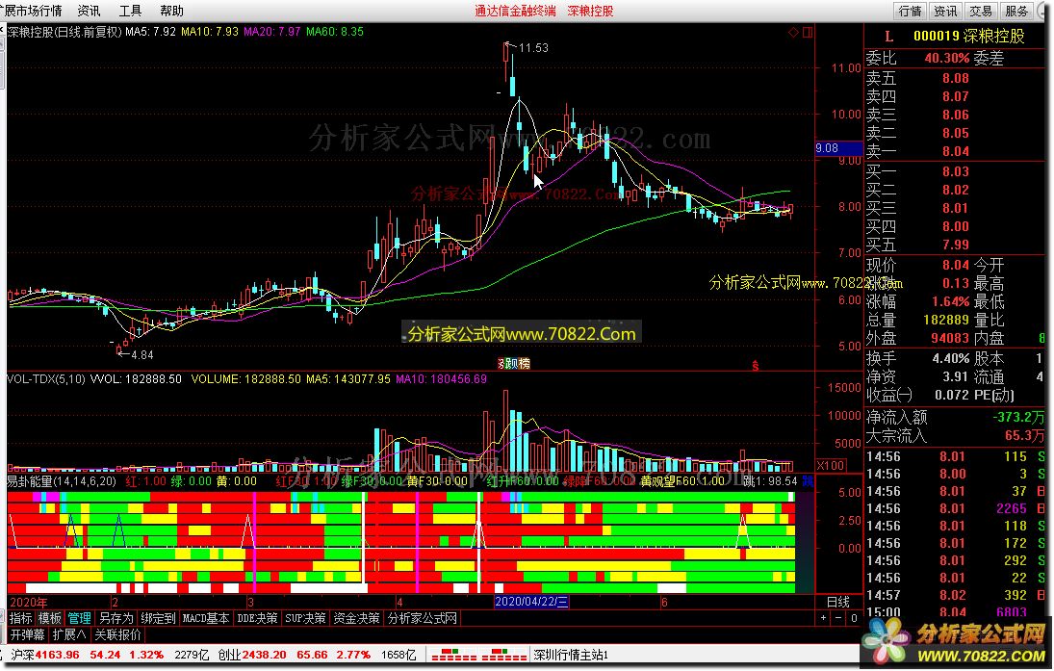1054x671 pixels.
Task: Click the '0' reset button by zoom controls
Action: click(x=854, y=619)
